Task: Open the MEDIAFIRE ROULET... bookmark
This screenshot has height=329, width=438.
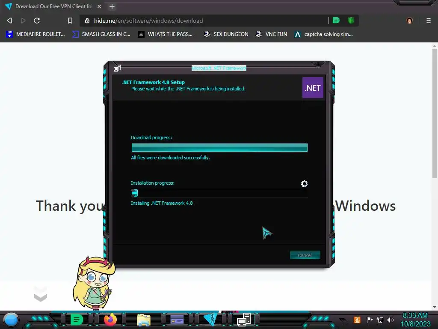Action: 35,34
